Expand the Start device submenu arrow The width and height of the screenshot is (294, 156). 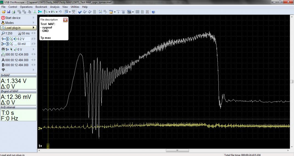(x=34, y=18)
